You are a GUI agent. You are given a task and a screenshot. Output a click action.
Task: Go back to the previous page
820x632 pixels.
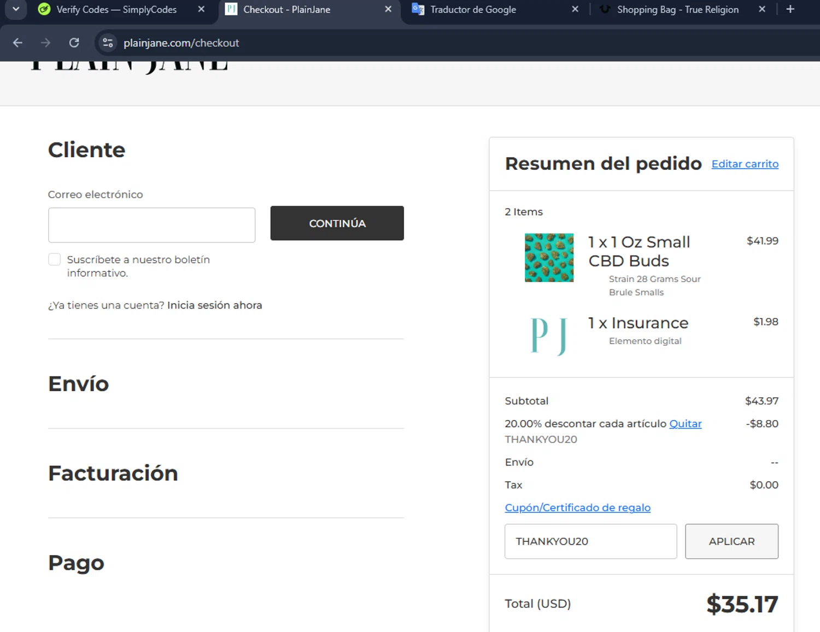coord(17,43)
